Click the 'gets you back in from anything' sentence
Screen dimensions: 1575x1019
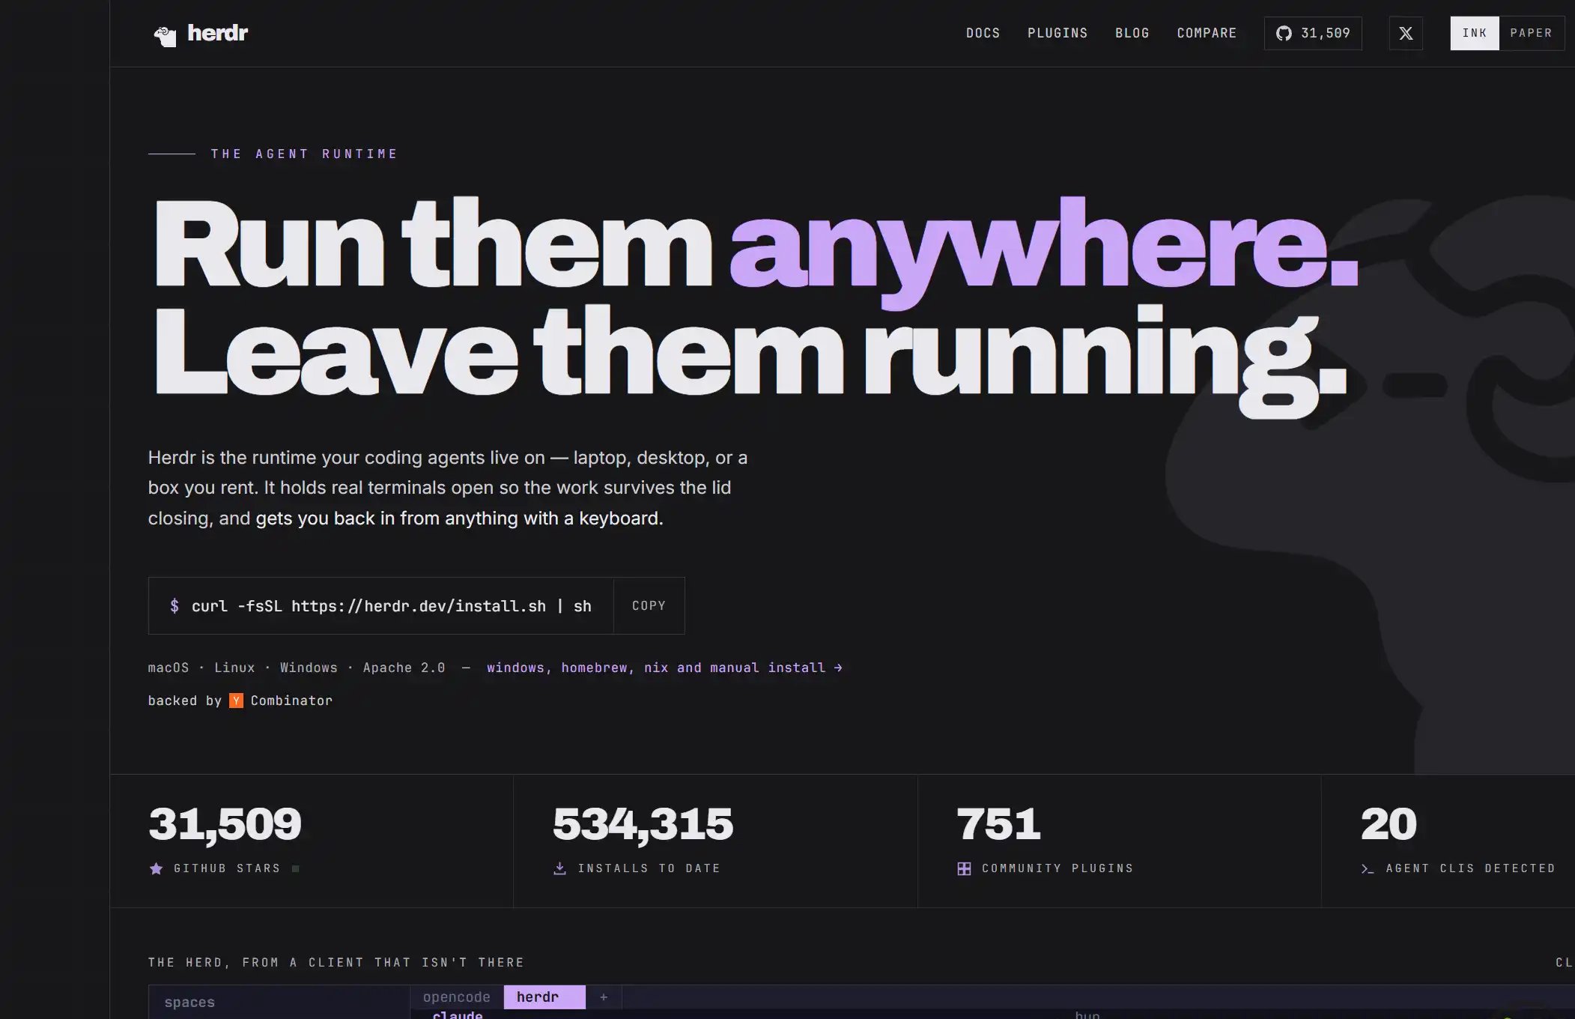[459, 518]
